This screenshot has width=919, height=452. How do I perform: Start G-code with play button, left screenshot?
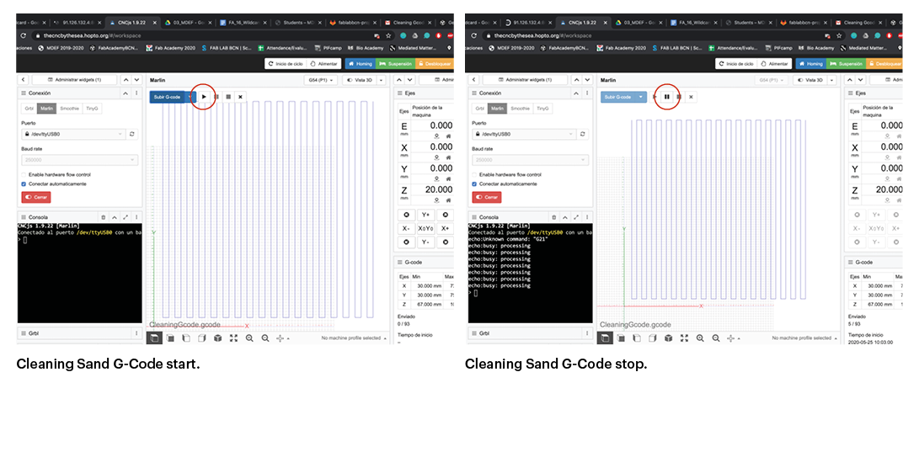[204, 97]
